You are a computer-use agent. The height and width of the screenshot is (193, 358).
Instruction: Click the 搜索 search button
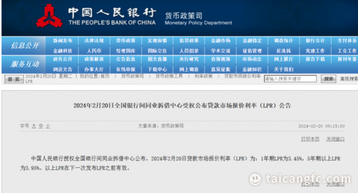click(328, 79)
